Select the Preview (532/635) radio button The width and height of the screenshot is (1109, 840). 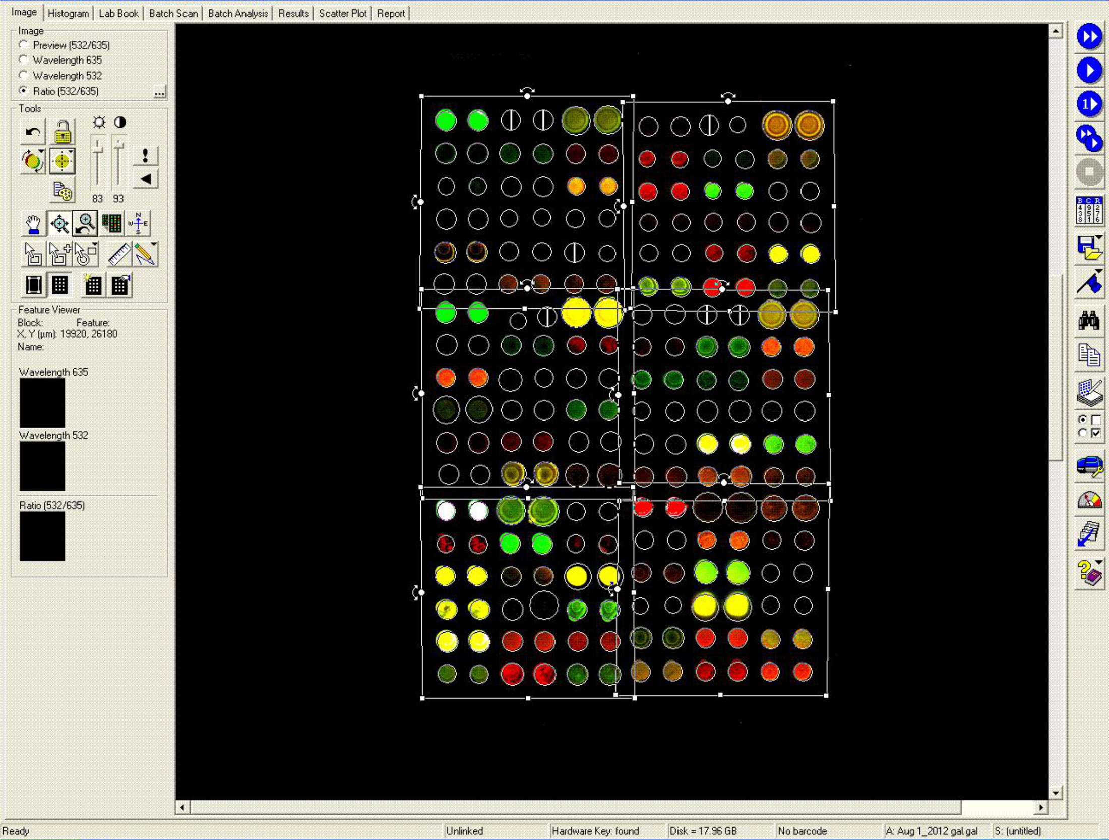pyautogui.click(x=24, y=45)
